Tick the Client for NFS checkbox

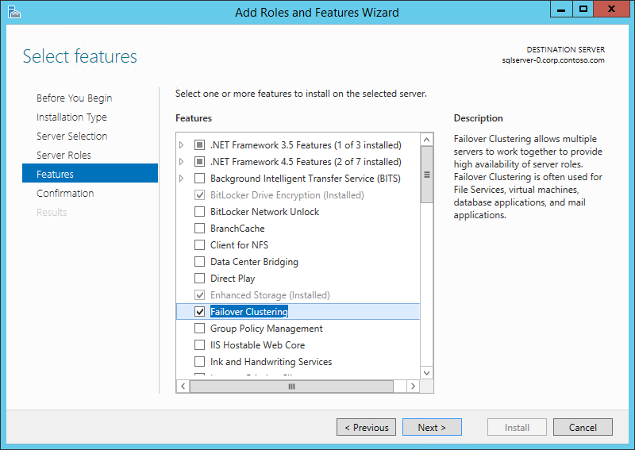pyautogui.click(x=200, y=245)
